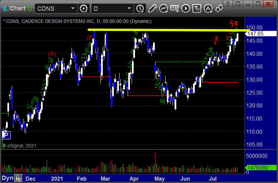Click the Feb label on time axis
This screenshot has height=183, width=278.
pos(82,179)
